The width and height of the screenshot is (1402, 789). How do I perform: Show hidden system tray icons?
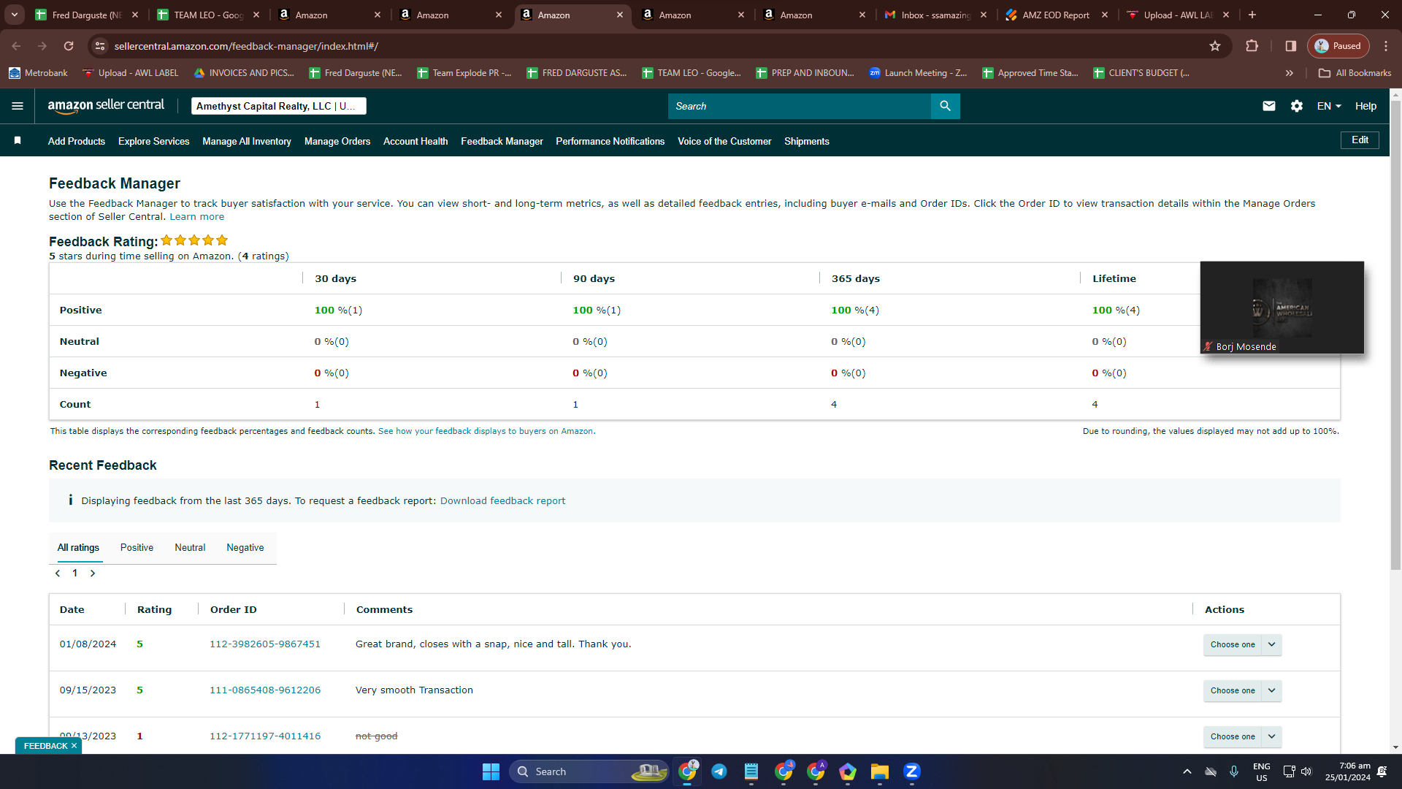click(x=1187, y=771)
